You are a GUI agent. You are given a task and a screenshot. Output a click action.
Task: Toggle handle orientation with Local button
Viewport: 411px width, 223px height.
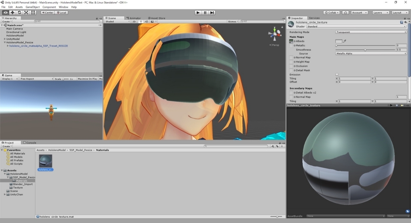[x=61, y=12]
